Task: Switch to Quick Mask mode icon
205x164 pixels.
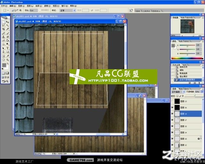Action: point(7,73)
